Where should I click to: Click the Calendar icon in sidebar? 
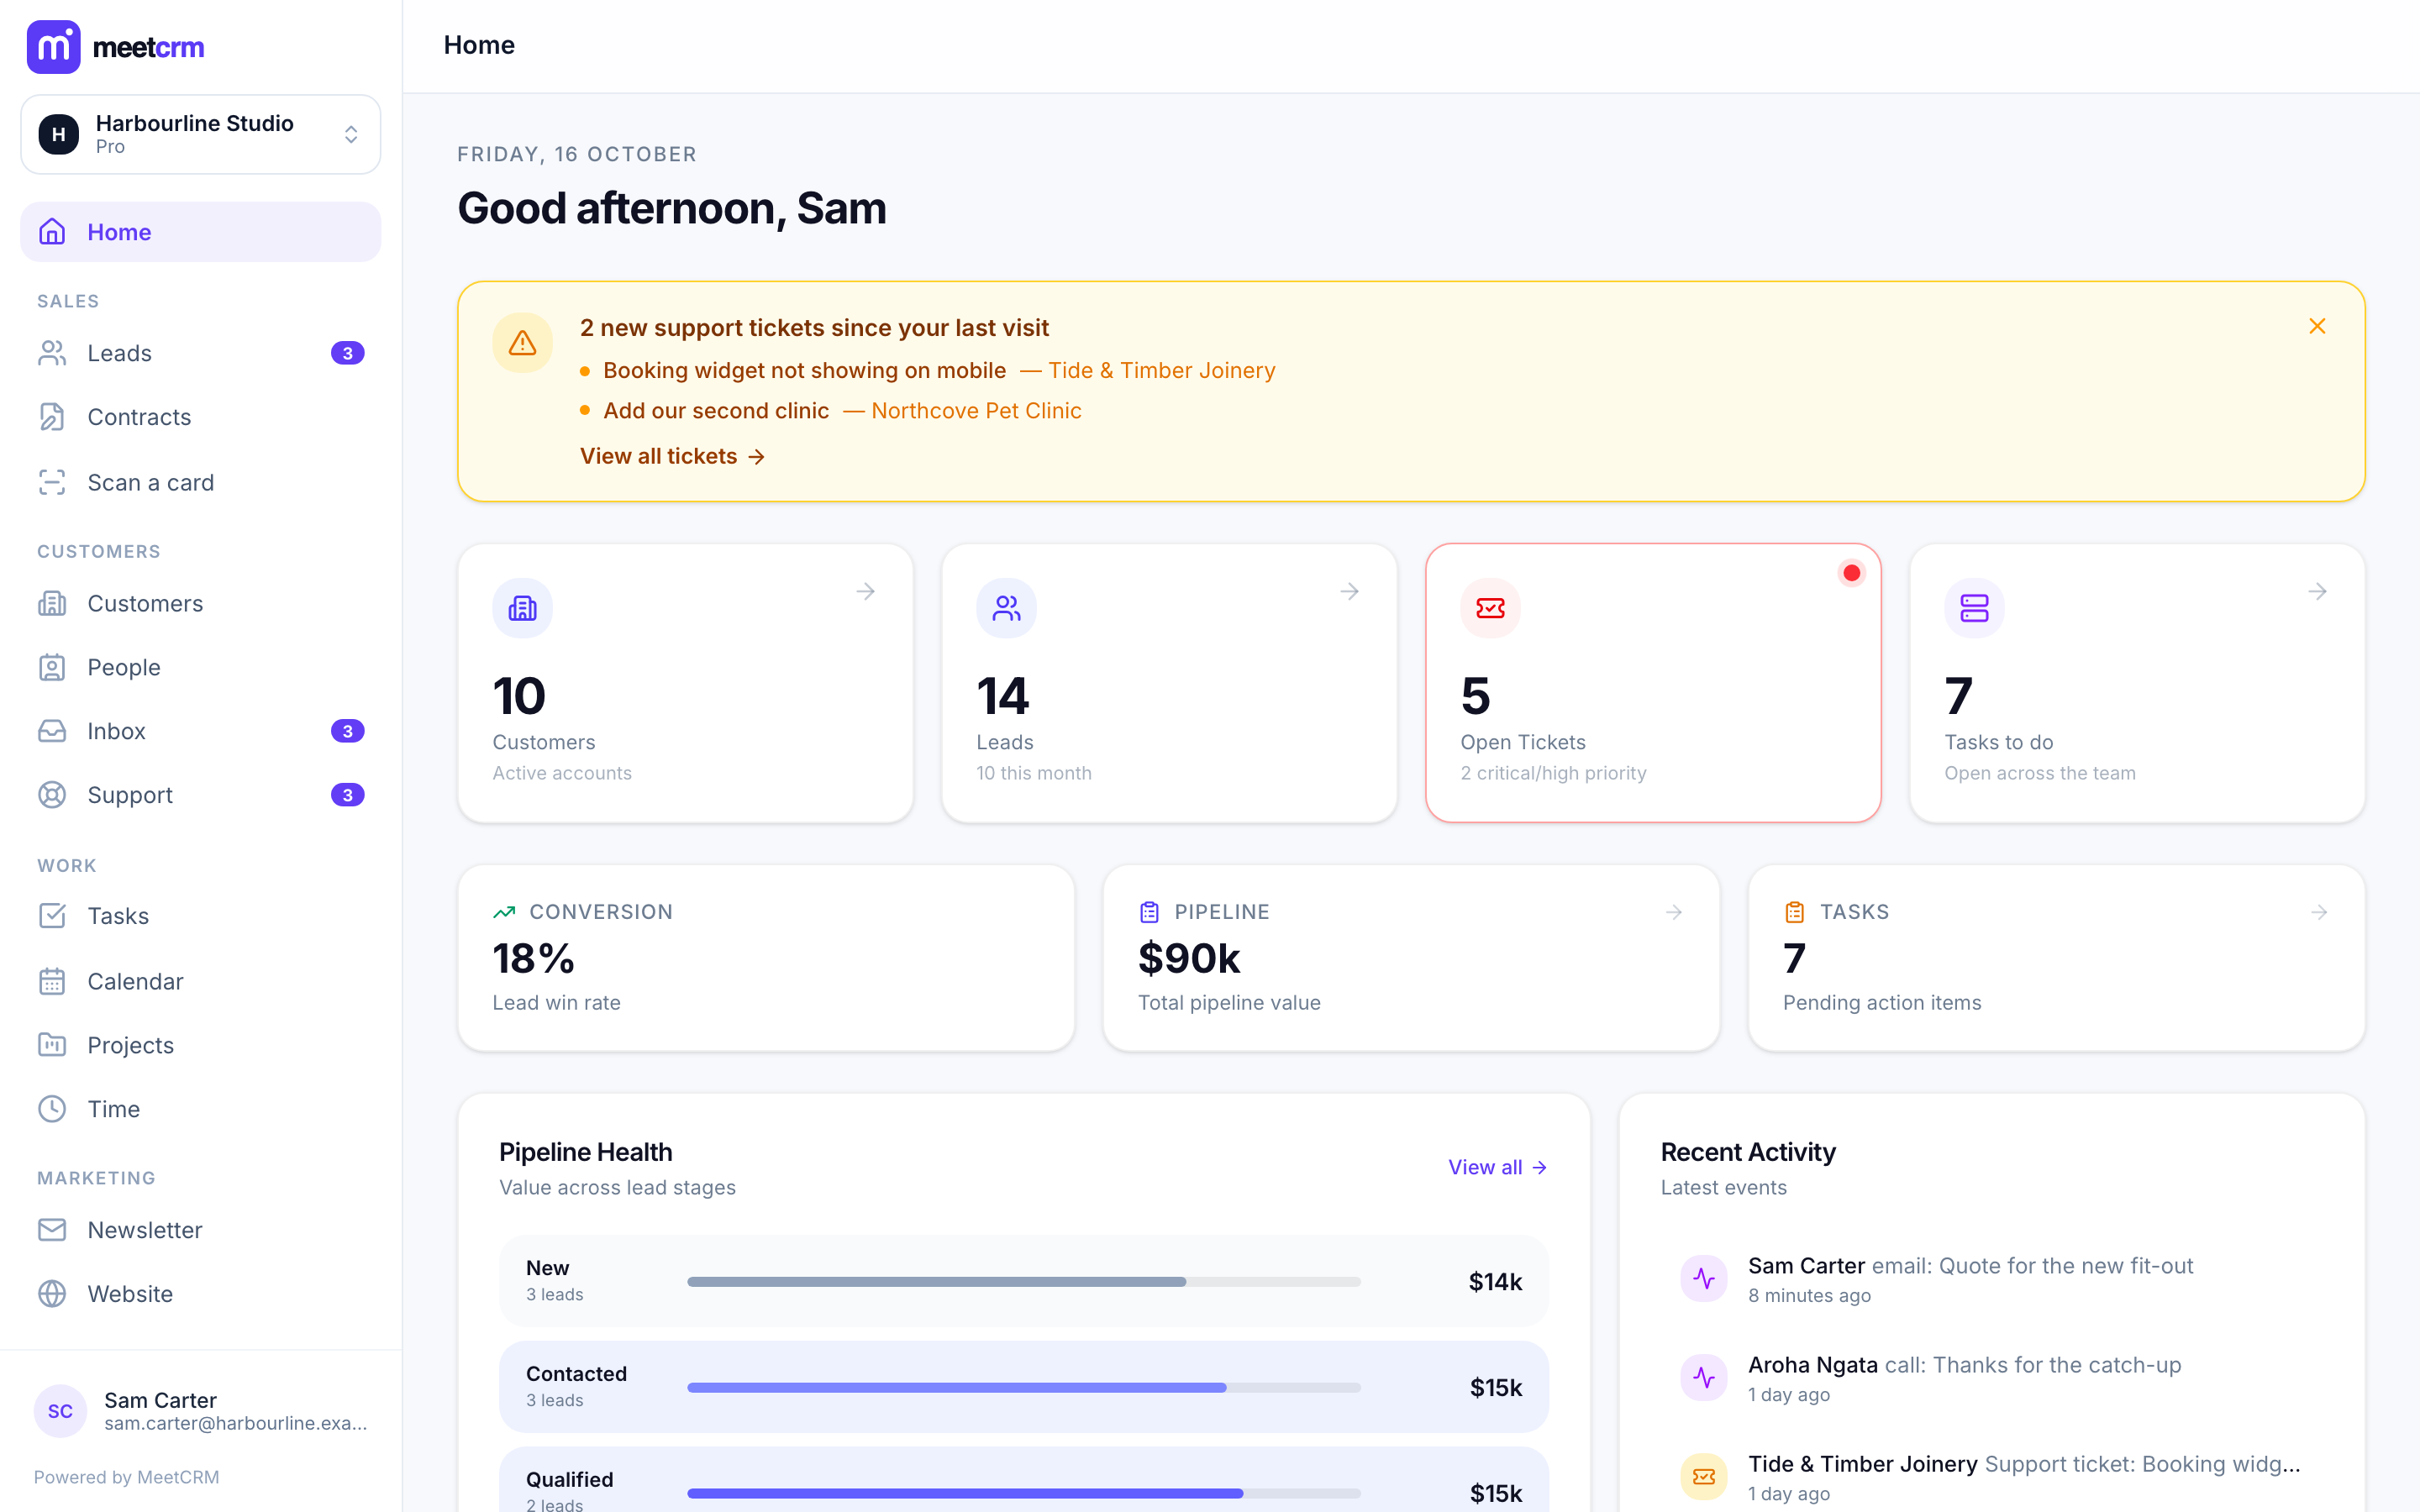pyautogui.click(x=52, y=981)
